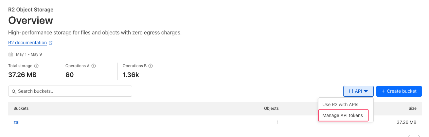Collapse the API dropdown via its arrow
Image resolution: width=429 pixels, height=137 pixels.
(366, 91)
